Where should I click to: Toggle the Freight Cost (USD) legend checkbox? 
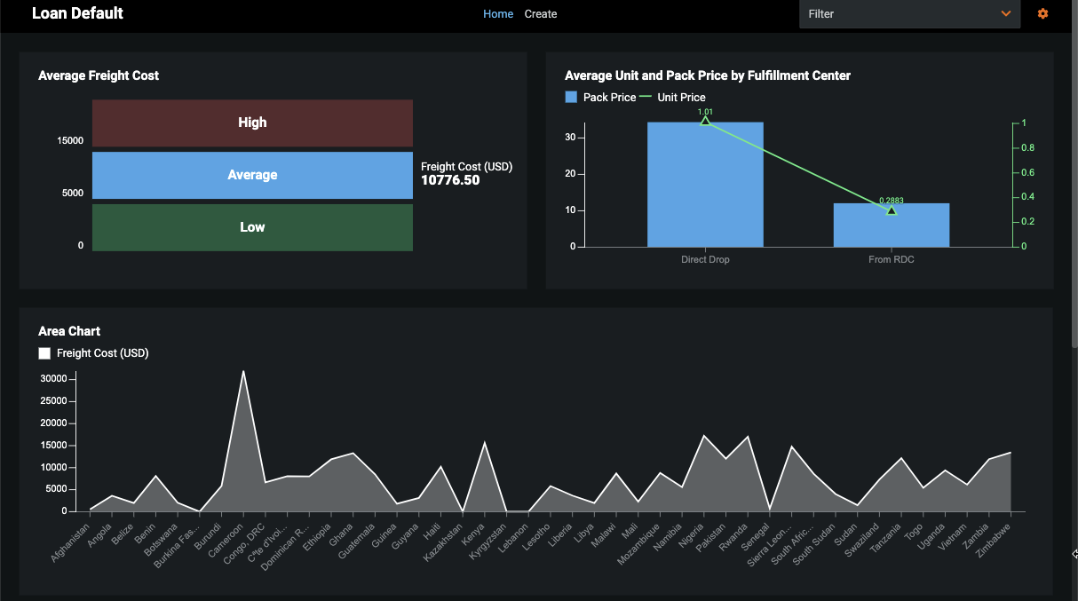pyautogui.click(x=44, y=353)
